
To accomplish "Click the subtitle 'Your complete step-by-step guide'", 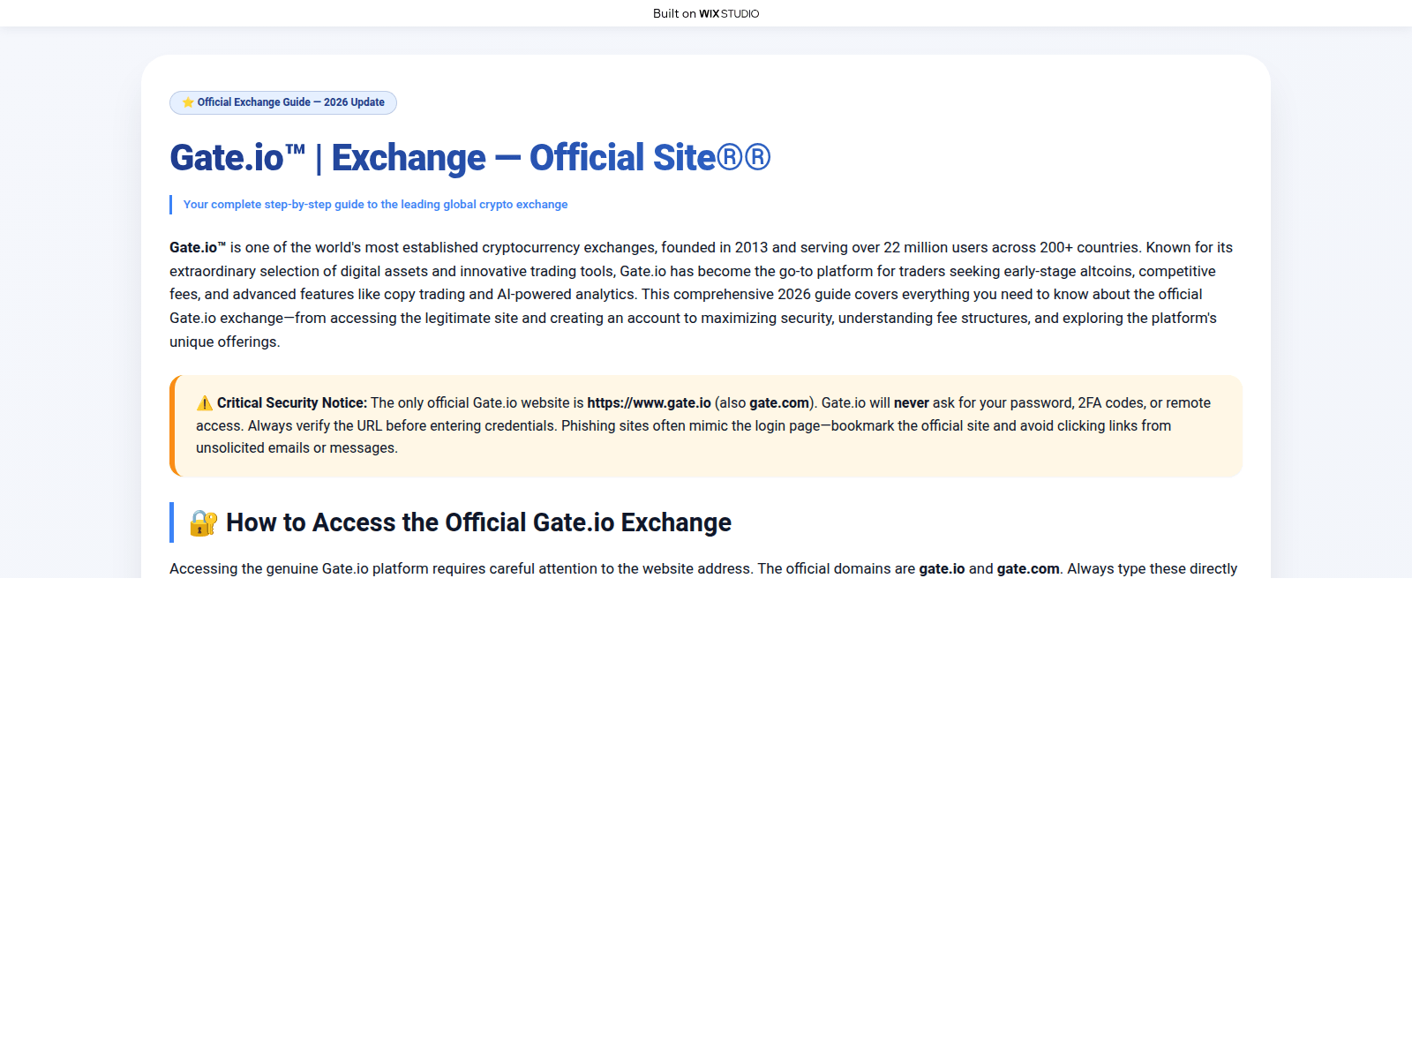I will tap(375, 205).
